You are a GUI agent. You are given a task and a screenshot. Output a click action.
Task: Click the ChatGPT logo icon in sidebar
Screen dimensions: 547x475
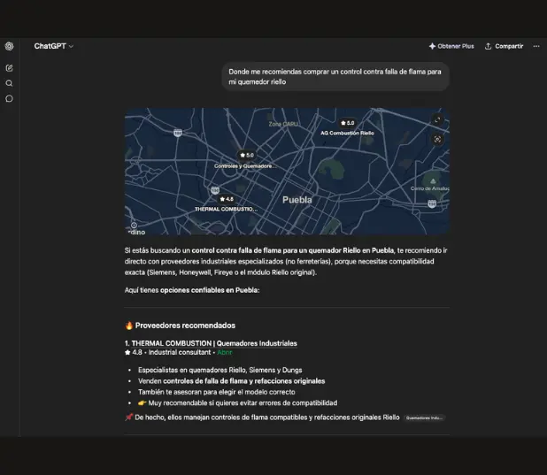(10, 46)
